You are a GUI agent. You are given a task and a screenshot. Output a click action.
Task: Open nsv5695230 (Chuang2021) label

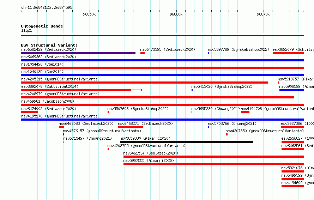[216, 109]
